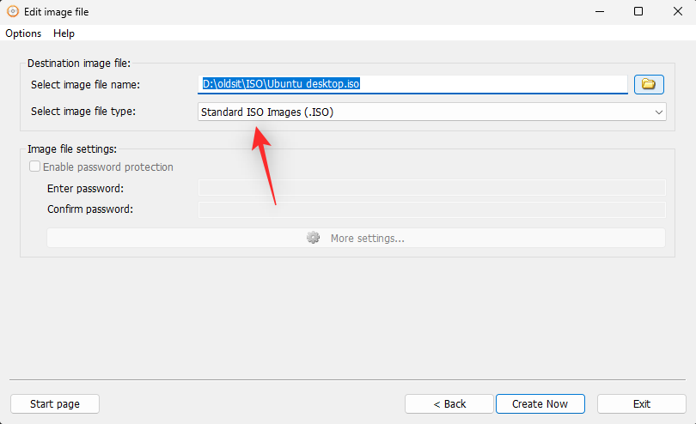Screen dimensions: 696x424
Task: Expand the image file type dropdown arrow
Action: (659, 112)
